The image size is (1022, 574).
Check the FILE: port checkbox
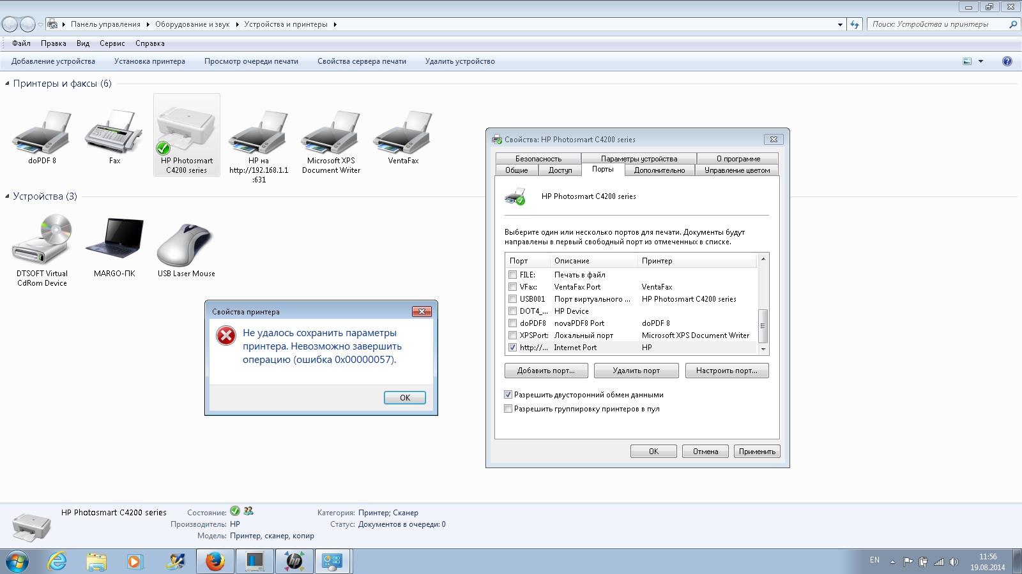[x=512, y=274]
